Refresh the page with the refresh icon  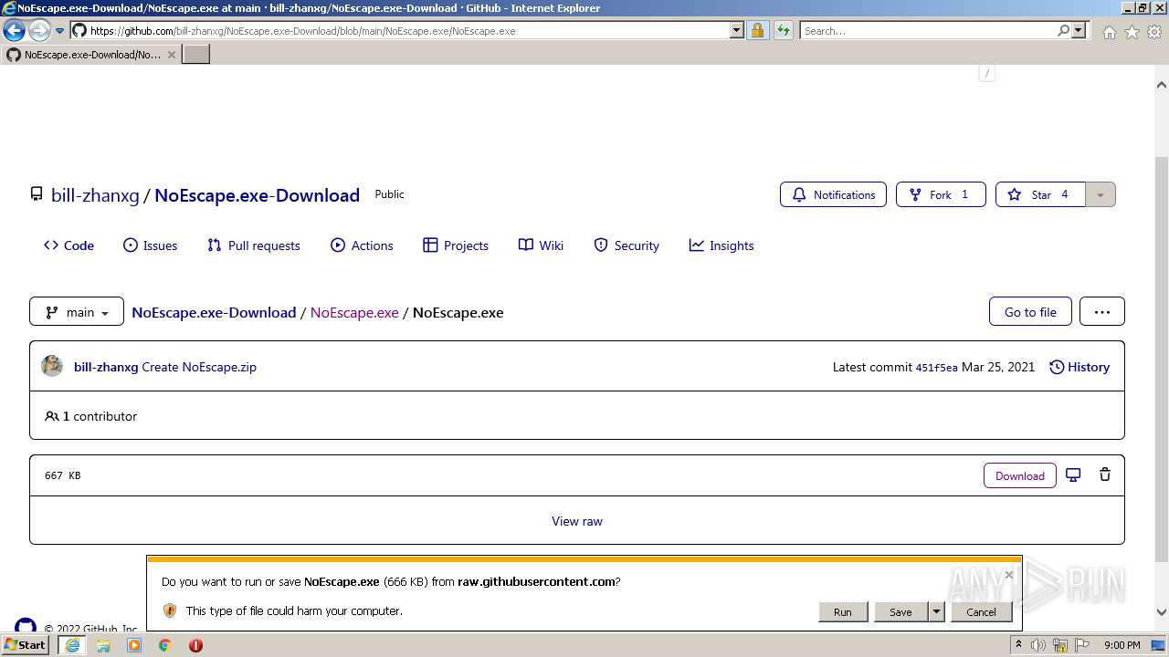783,30
